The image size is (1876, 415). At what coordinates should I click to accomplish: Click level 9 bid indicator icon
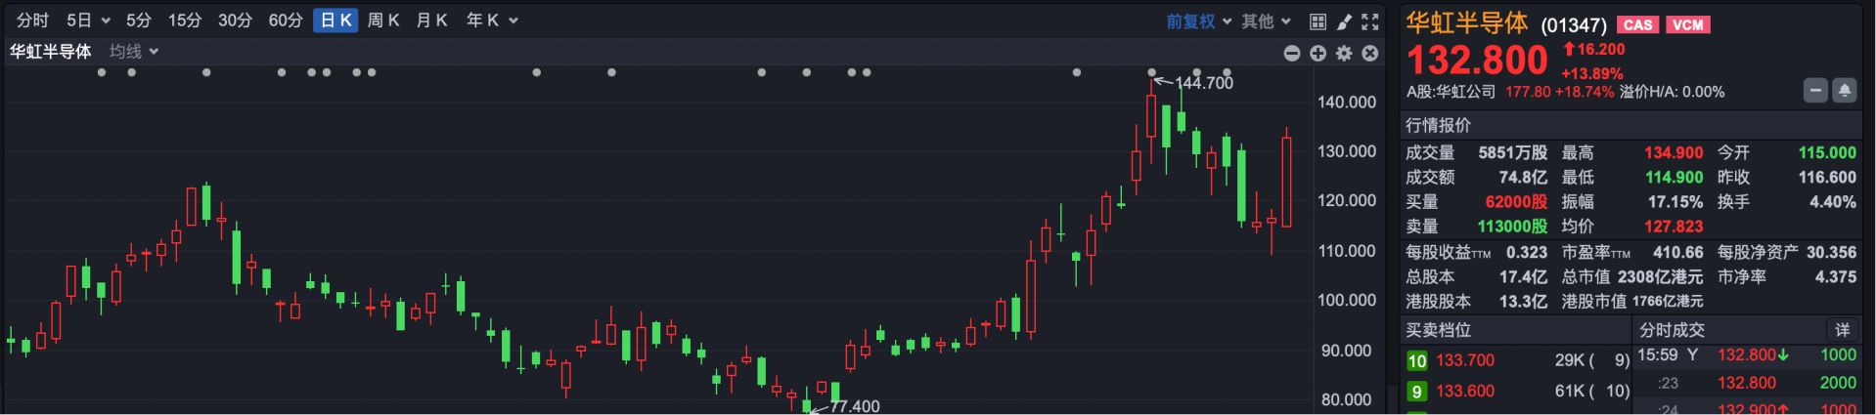point(1416,392)
